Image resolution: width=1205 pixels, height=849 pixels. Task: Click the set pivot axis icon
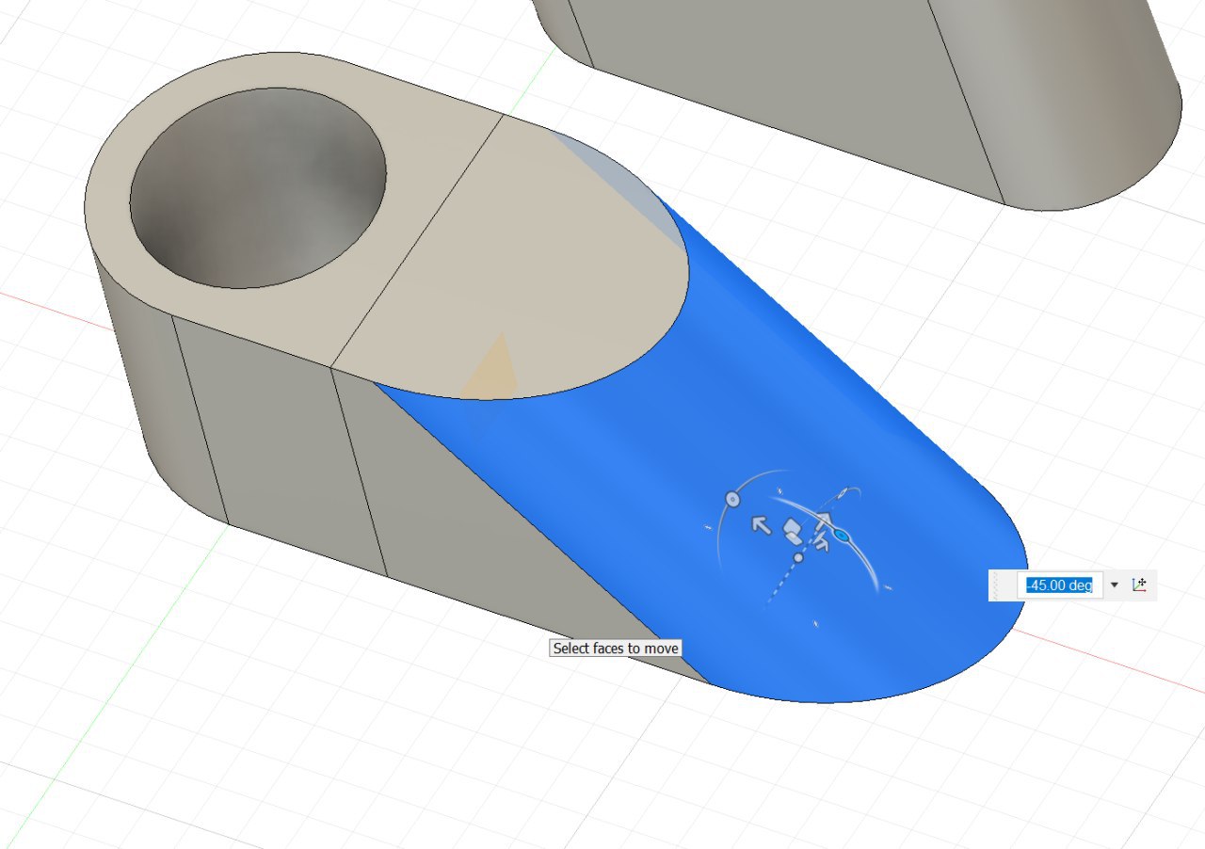click(x=1139, y=585)
